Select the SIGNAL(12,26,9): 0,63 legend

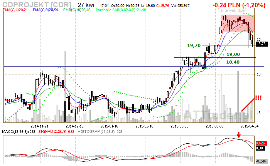(56, 132)
